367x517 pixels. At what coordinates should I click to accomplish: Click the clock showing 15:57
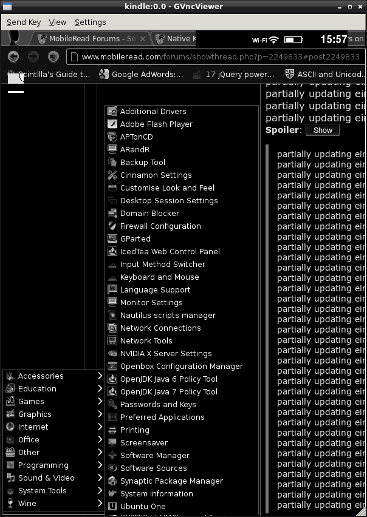[334, 39]
